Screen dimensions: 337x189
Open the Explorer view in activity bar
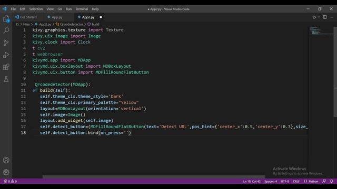pos(6,19)
